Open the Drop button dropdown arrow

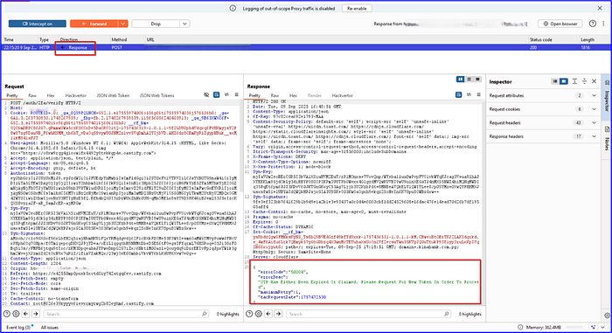pyautogui.click(x=184, y=24)
